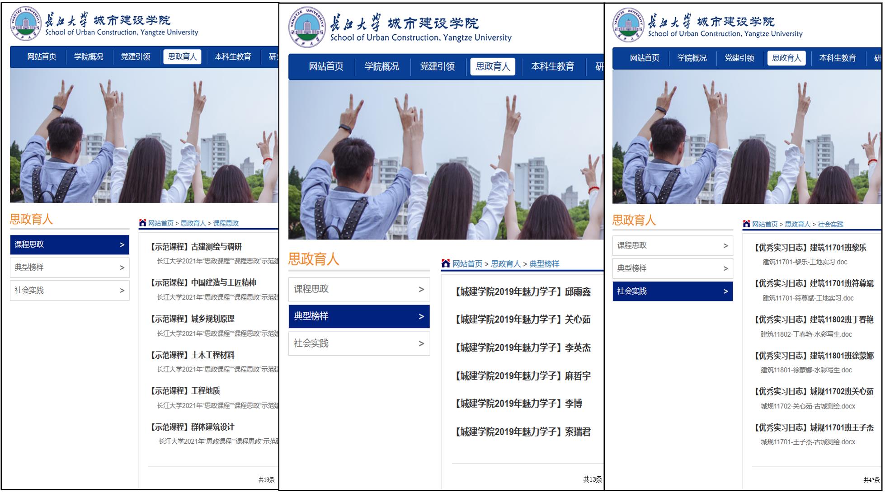Click the arrow on the highlighted 典型榜样 sidebar item
Viewport: 885px width, 493px height.
pos(421,316)
